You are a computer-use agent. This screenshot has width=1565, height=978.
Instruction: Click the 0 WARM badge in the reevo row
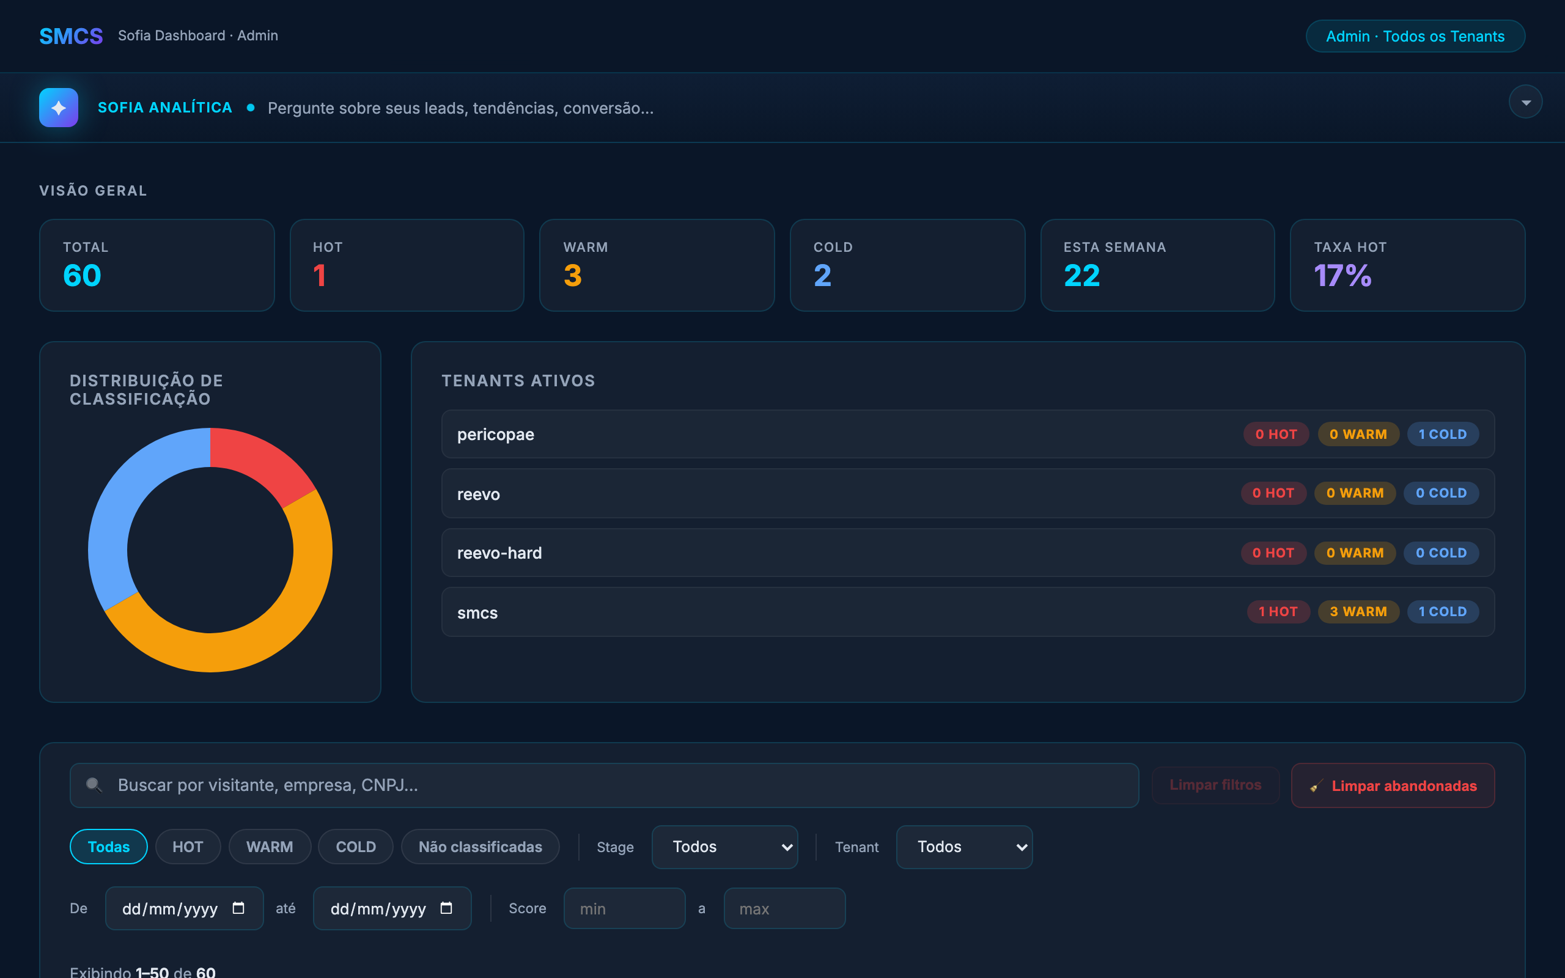pyautogui.click(x=1355, y=493)
